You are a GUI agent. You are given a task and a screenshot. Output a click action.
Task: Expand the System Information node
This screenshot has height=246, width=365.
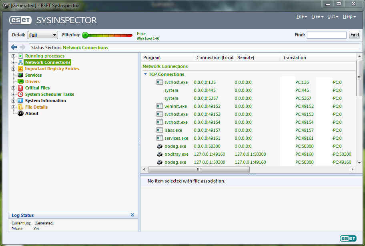click(x=13, y=101)
